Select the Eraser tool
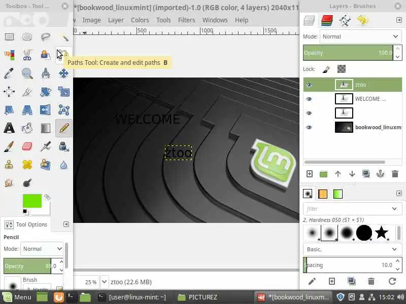 click(27, 146)
